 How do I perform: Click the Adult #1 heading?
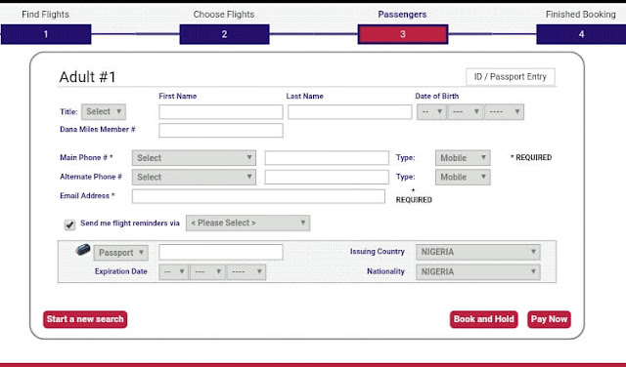click(x=87, y=77)
